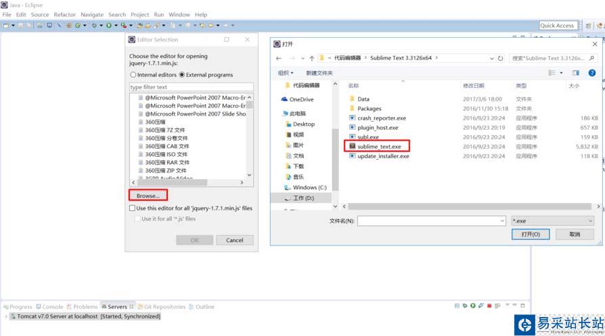Image resolution: width=605 pixels, height=336 pixels.
Task: Select sublime_text.exe file
Action: click(x=379, y=147)
